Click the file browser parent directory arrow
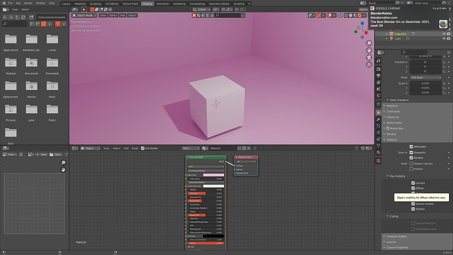This screenshot has width=453, height=255. coord(17,17)
